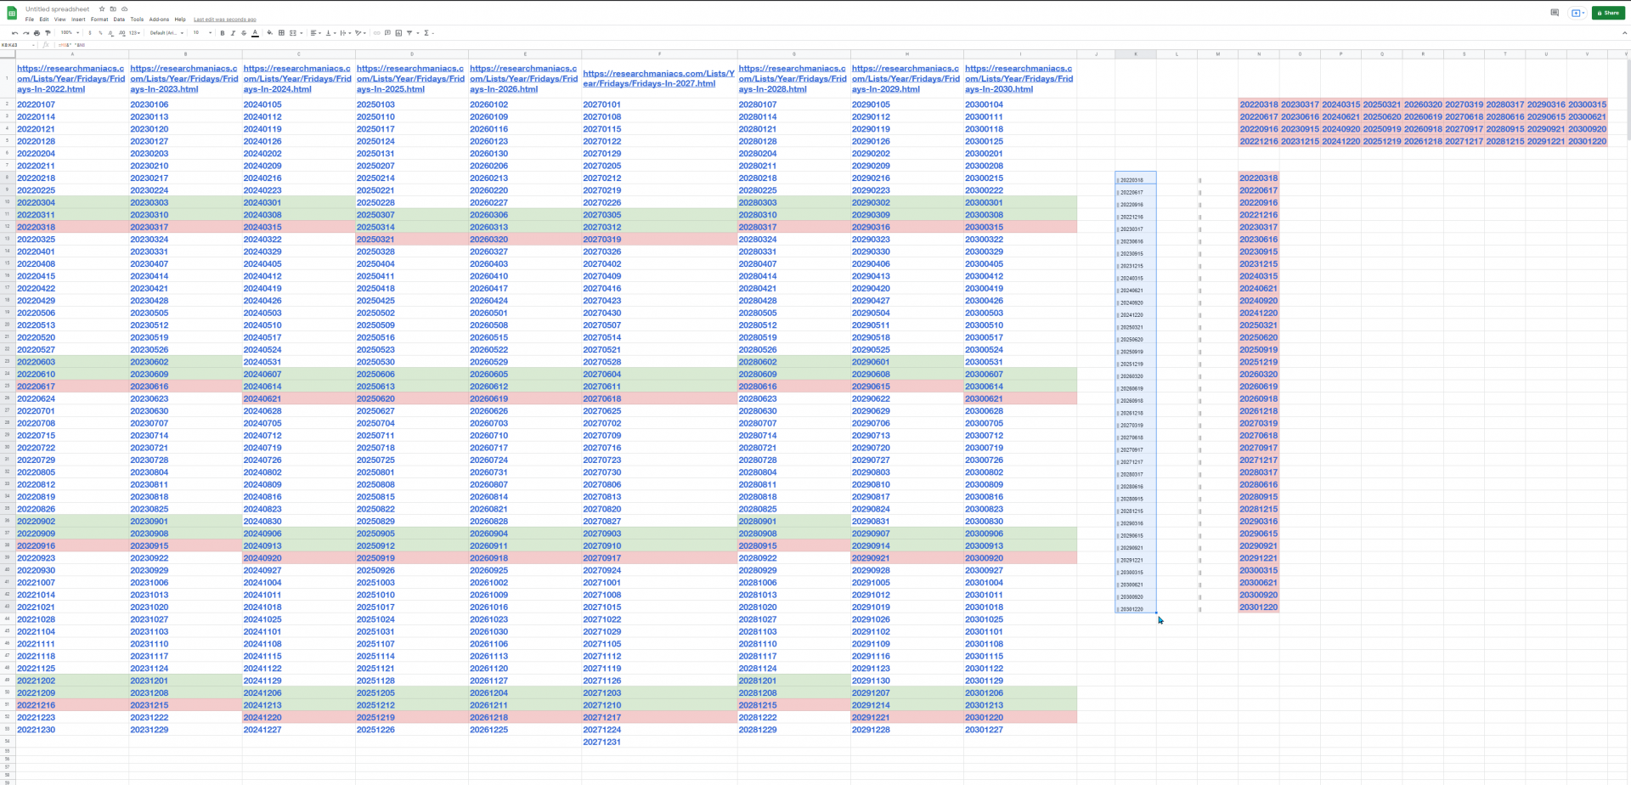1631x785 pixels.
Task: Toggle strikethrough formatting
Action: [x=243, y=33]
